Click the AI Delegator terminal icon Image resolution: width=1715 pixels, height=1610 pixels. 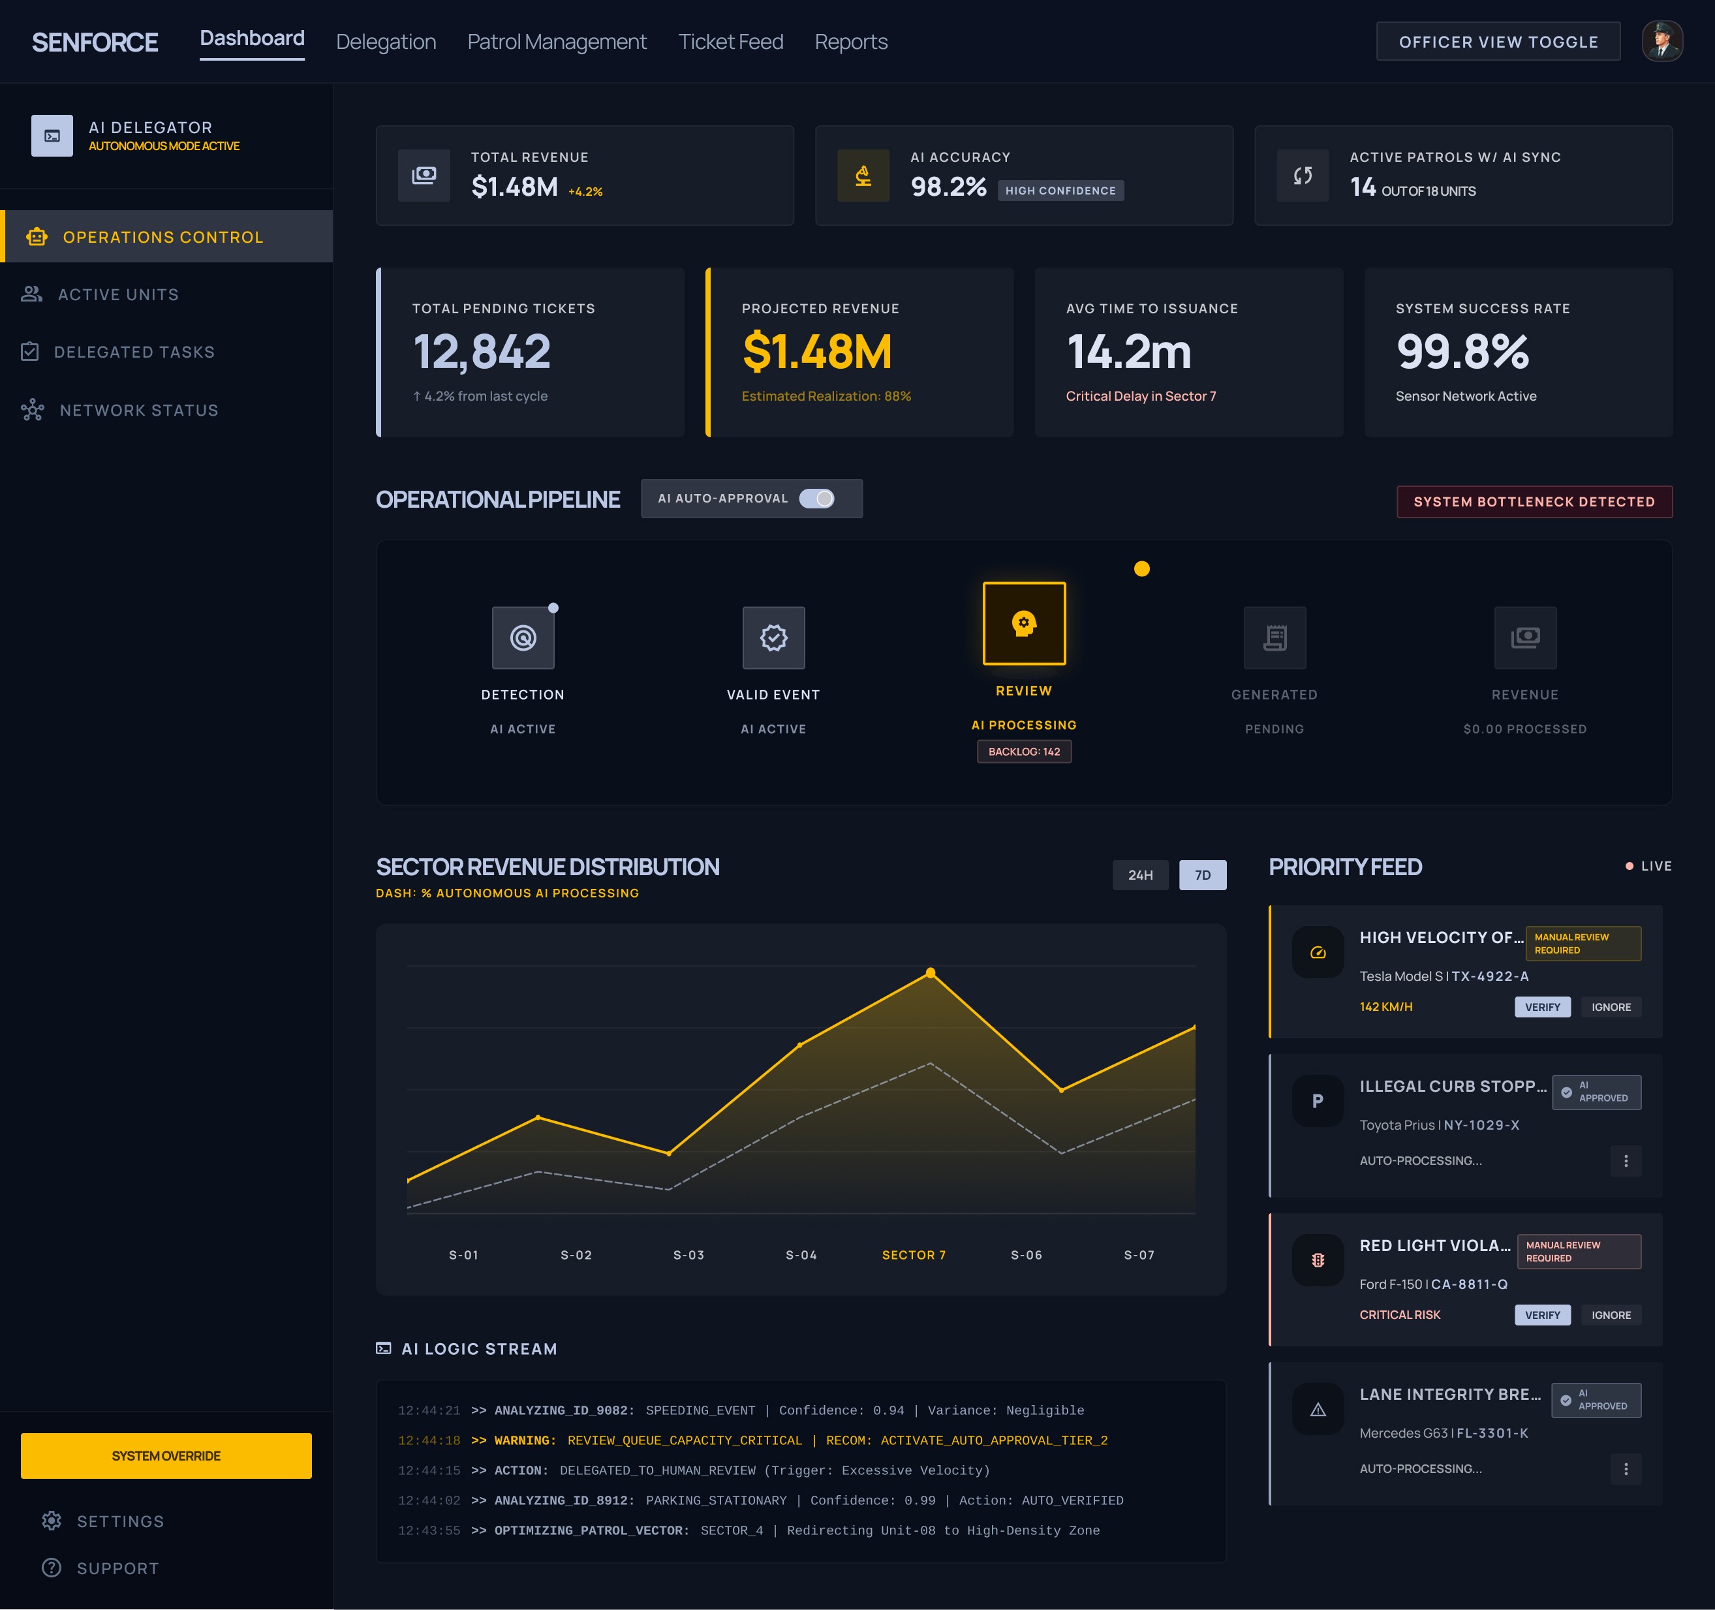pyautogui.click(x=52, y=136)
